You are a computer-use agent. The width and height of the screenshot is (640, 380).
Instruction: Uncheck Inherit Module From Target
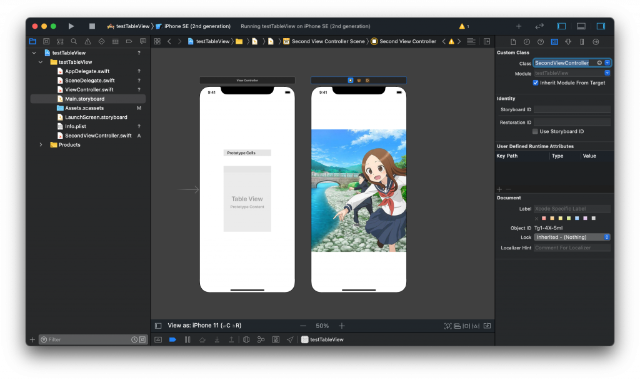click(x=536, y=82)
